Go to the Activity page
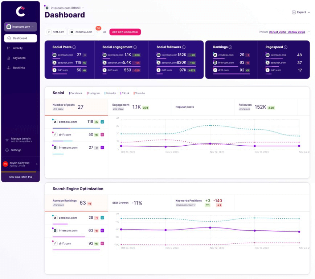 tap(18, 48)
